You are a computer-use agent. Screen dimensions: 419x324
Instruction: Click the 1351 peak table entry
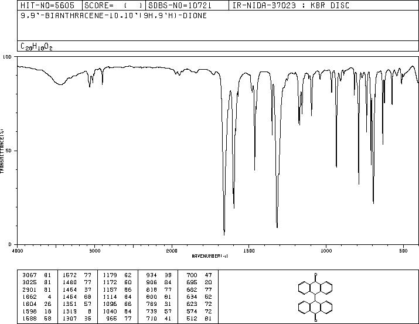point(70,304)
